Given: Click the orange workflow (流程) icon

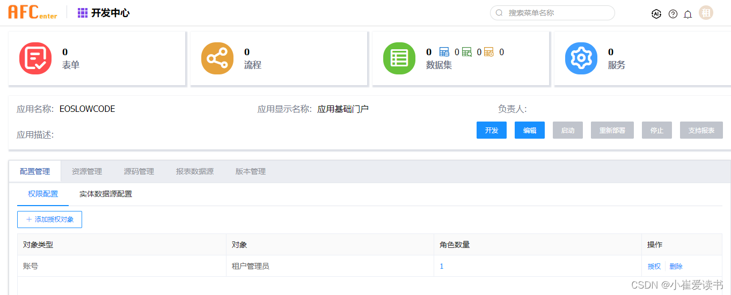Looking at the screenshot, I should [x=217, y=58].
